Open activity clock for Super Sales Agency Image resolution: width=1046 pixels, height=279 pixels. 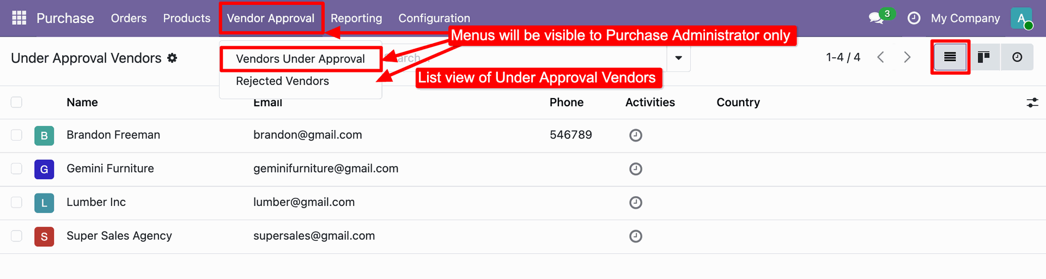635,236
